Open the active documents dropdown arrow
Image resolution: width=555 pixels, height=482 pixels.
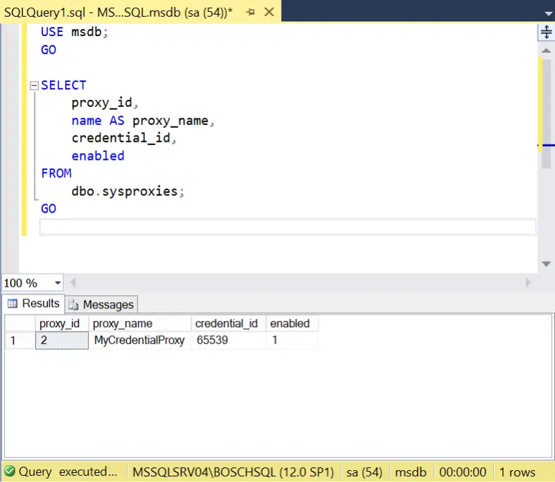point(549,14)
